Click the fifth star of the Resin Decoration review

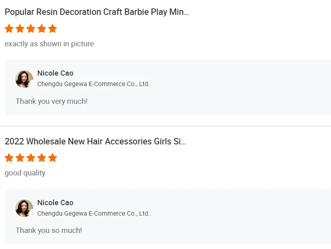(x=52, y=29)
